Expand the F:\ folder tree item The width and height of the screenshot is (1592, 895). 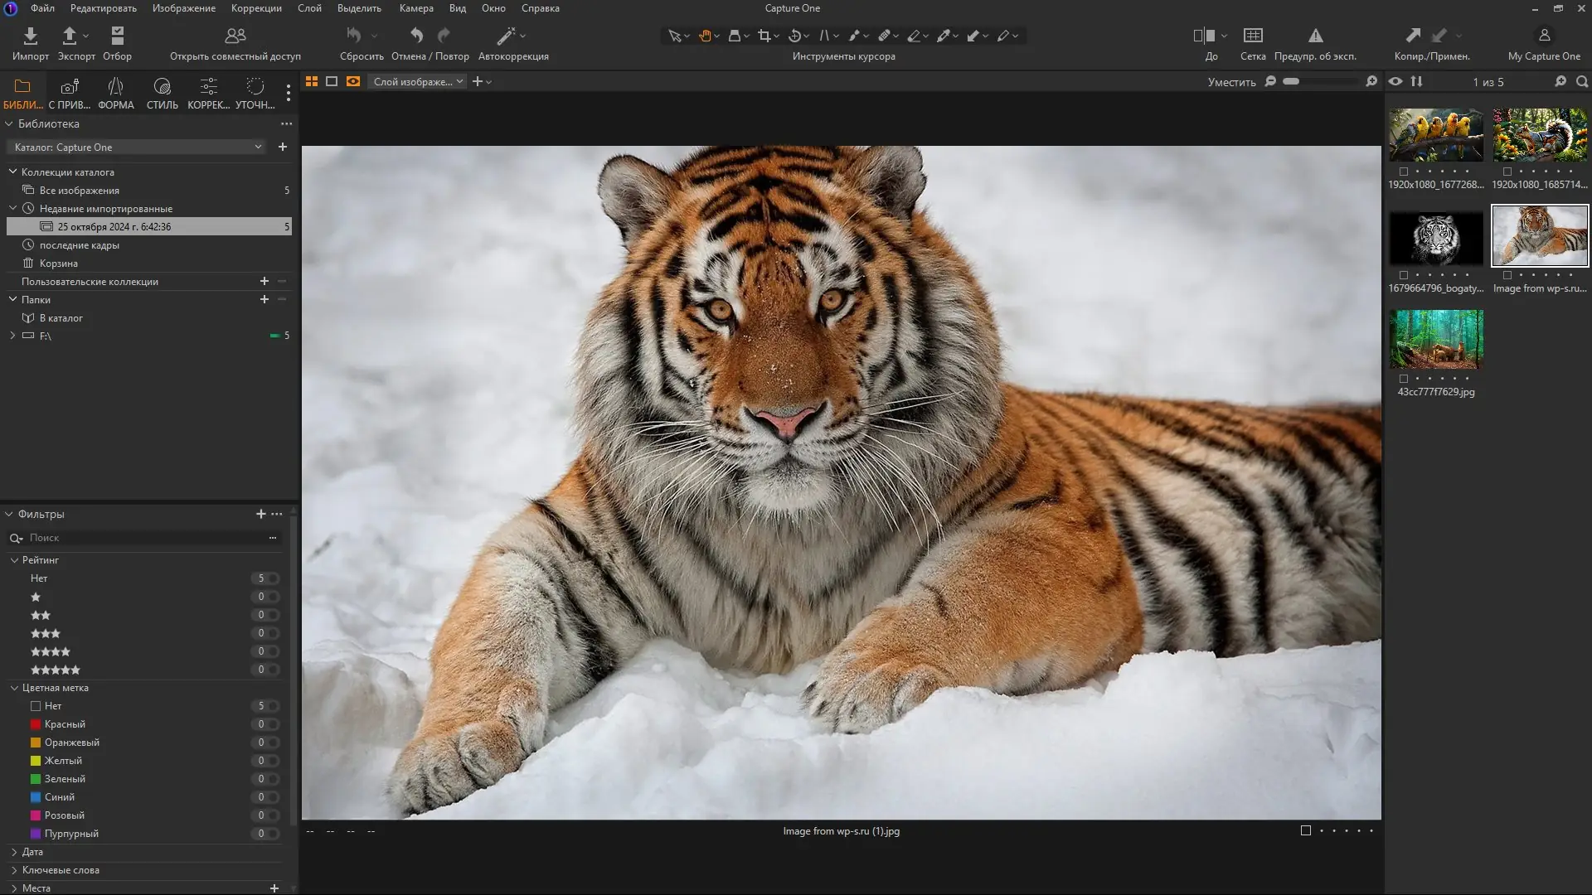point(12,336)
